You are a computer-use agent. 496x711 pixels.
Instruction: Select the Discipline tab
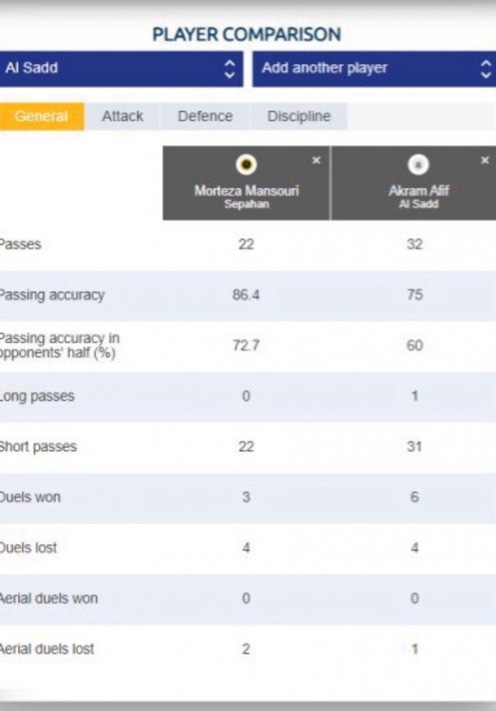pyautogui.click(x=299, y=117)
